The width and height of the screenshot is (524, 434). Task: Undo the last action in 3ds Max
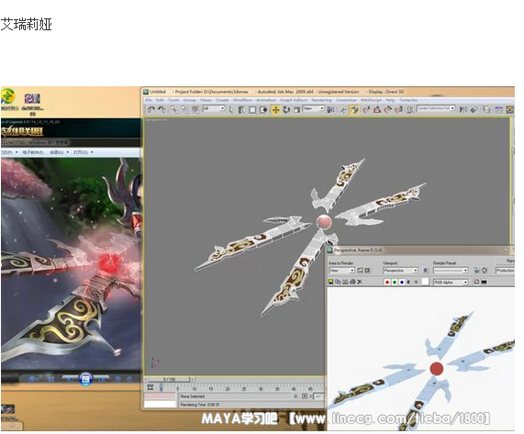point(151,109)
